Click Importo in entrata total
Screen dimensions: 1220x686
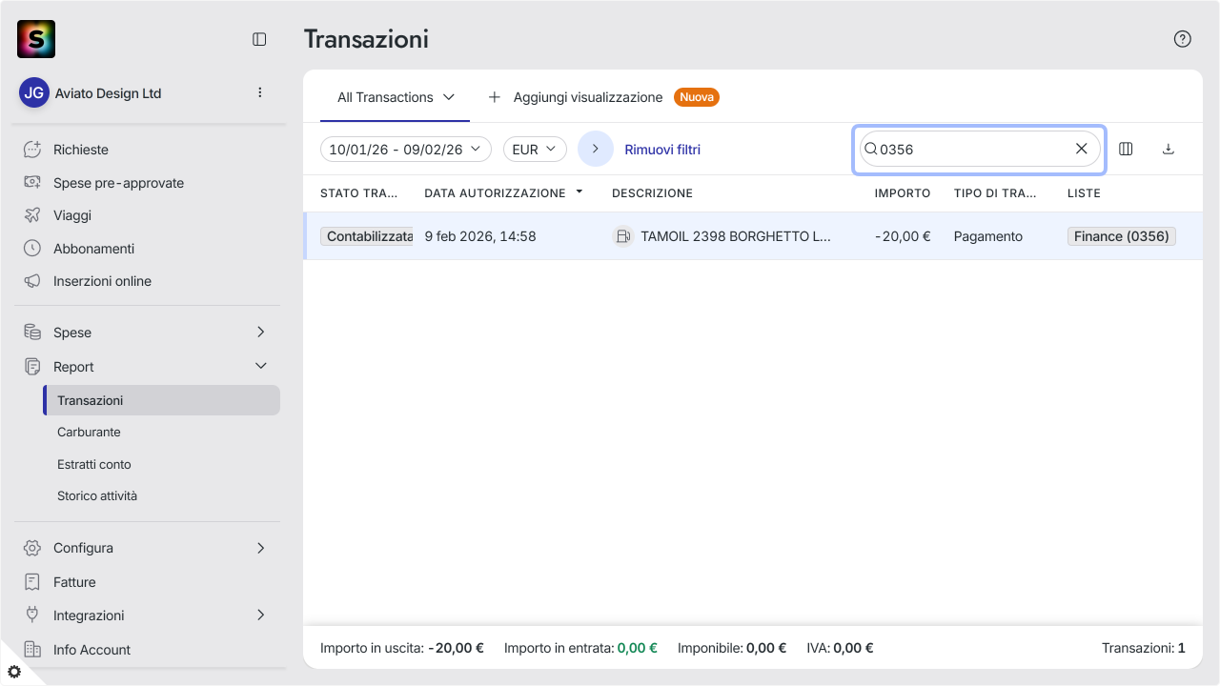[x=580, y=648]
